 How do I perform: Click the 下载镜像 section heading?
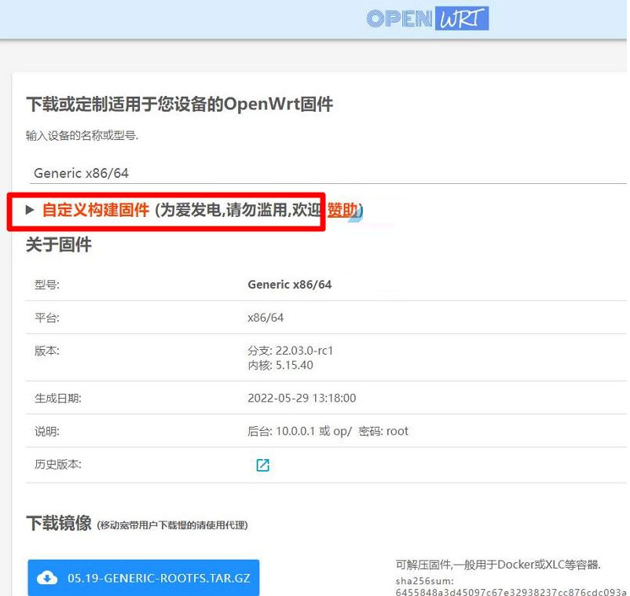pyautogui.click(x=59, y=523)
